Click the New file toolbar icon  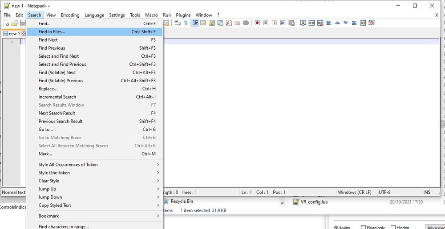6,23
